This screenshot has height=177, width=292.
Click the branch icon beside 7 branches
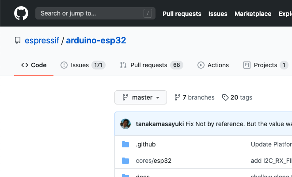pos(177,97)
